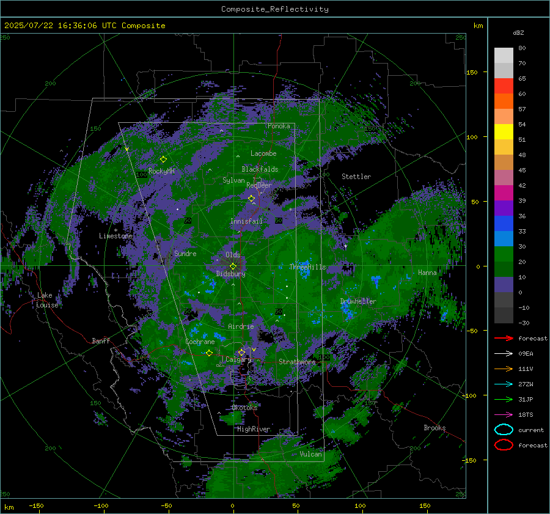Click the 'Didsbury' map label
550x514 pixels.
click(230, 274)
